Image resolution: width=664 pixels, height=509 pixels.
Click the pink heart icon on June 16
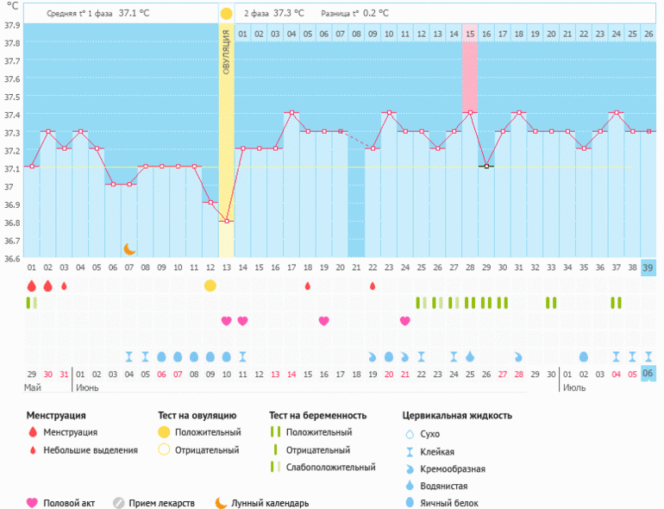[x=323, y=321]
